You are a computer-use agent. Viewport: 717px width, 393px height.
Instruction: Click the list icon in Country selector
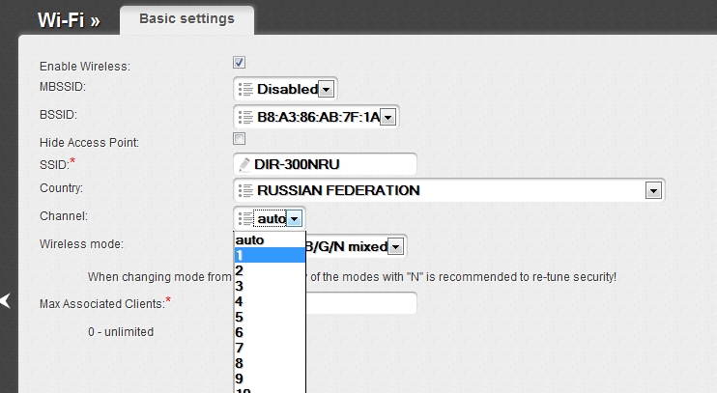pyautogui.click(x=245, y=191)
